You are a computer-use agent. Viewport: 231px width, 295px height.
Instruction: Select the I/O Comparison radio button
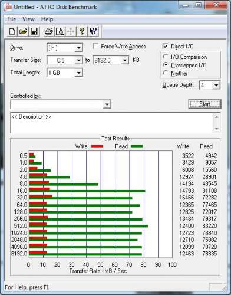pos(166,57)
